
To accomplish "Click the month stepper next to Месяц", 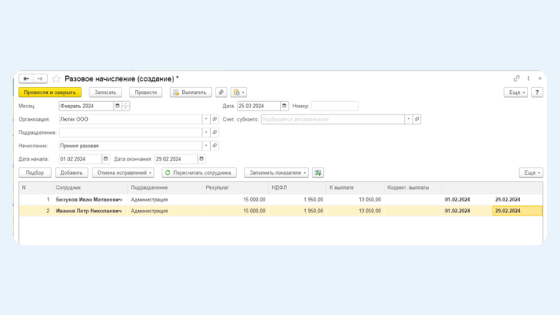I will pyautogui.click(x=125, y=106).
